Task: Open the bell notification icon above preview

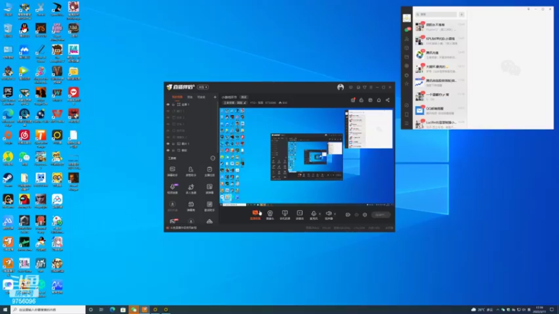Action: (379, 100)
